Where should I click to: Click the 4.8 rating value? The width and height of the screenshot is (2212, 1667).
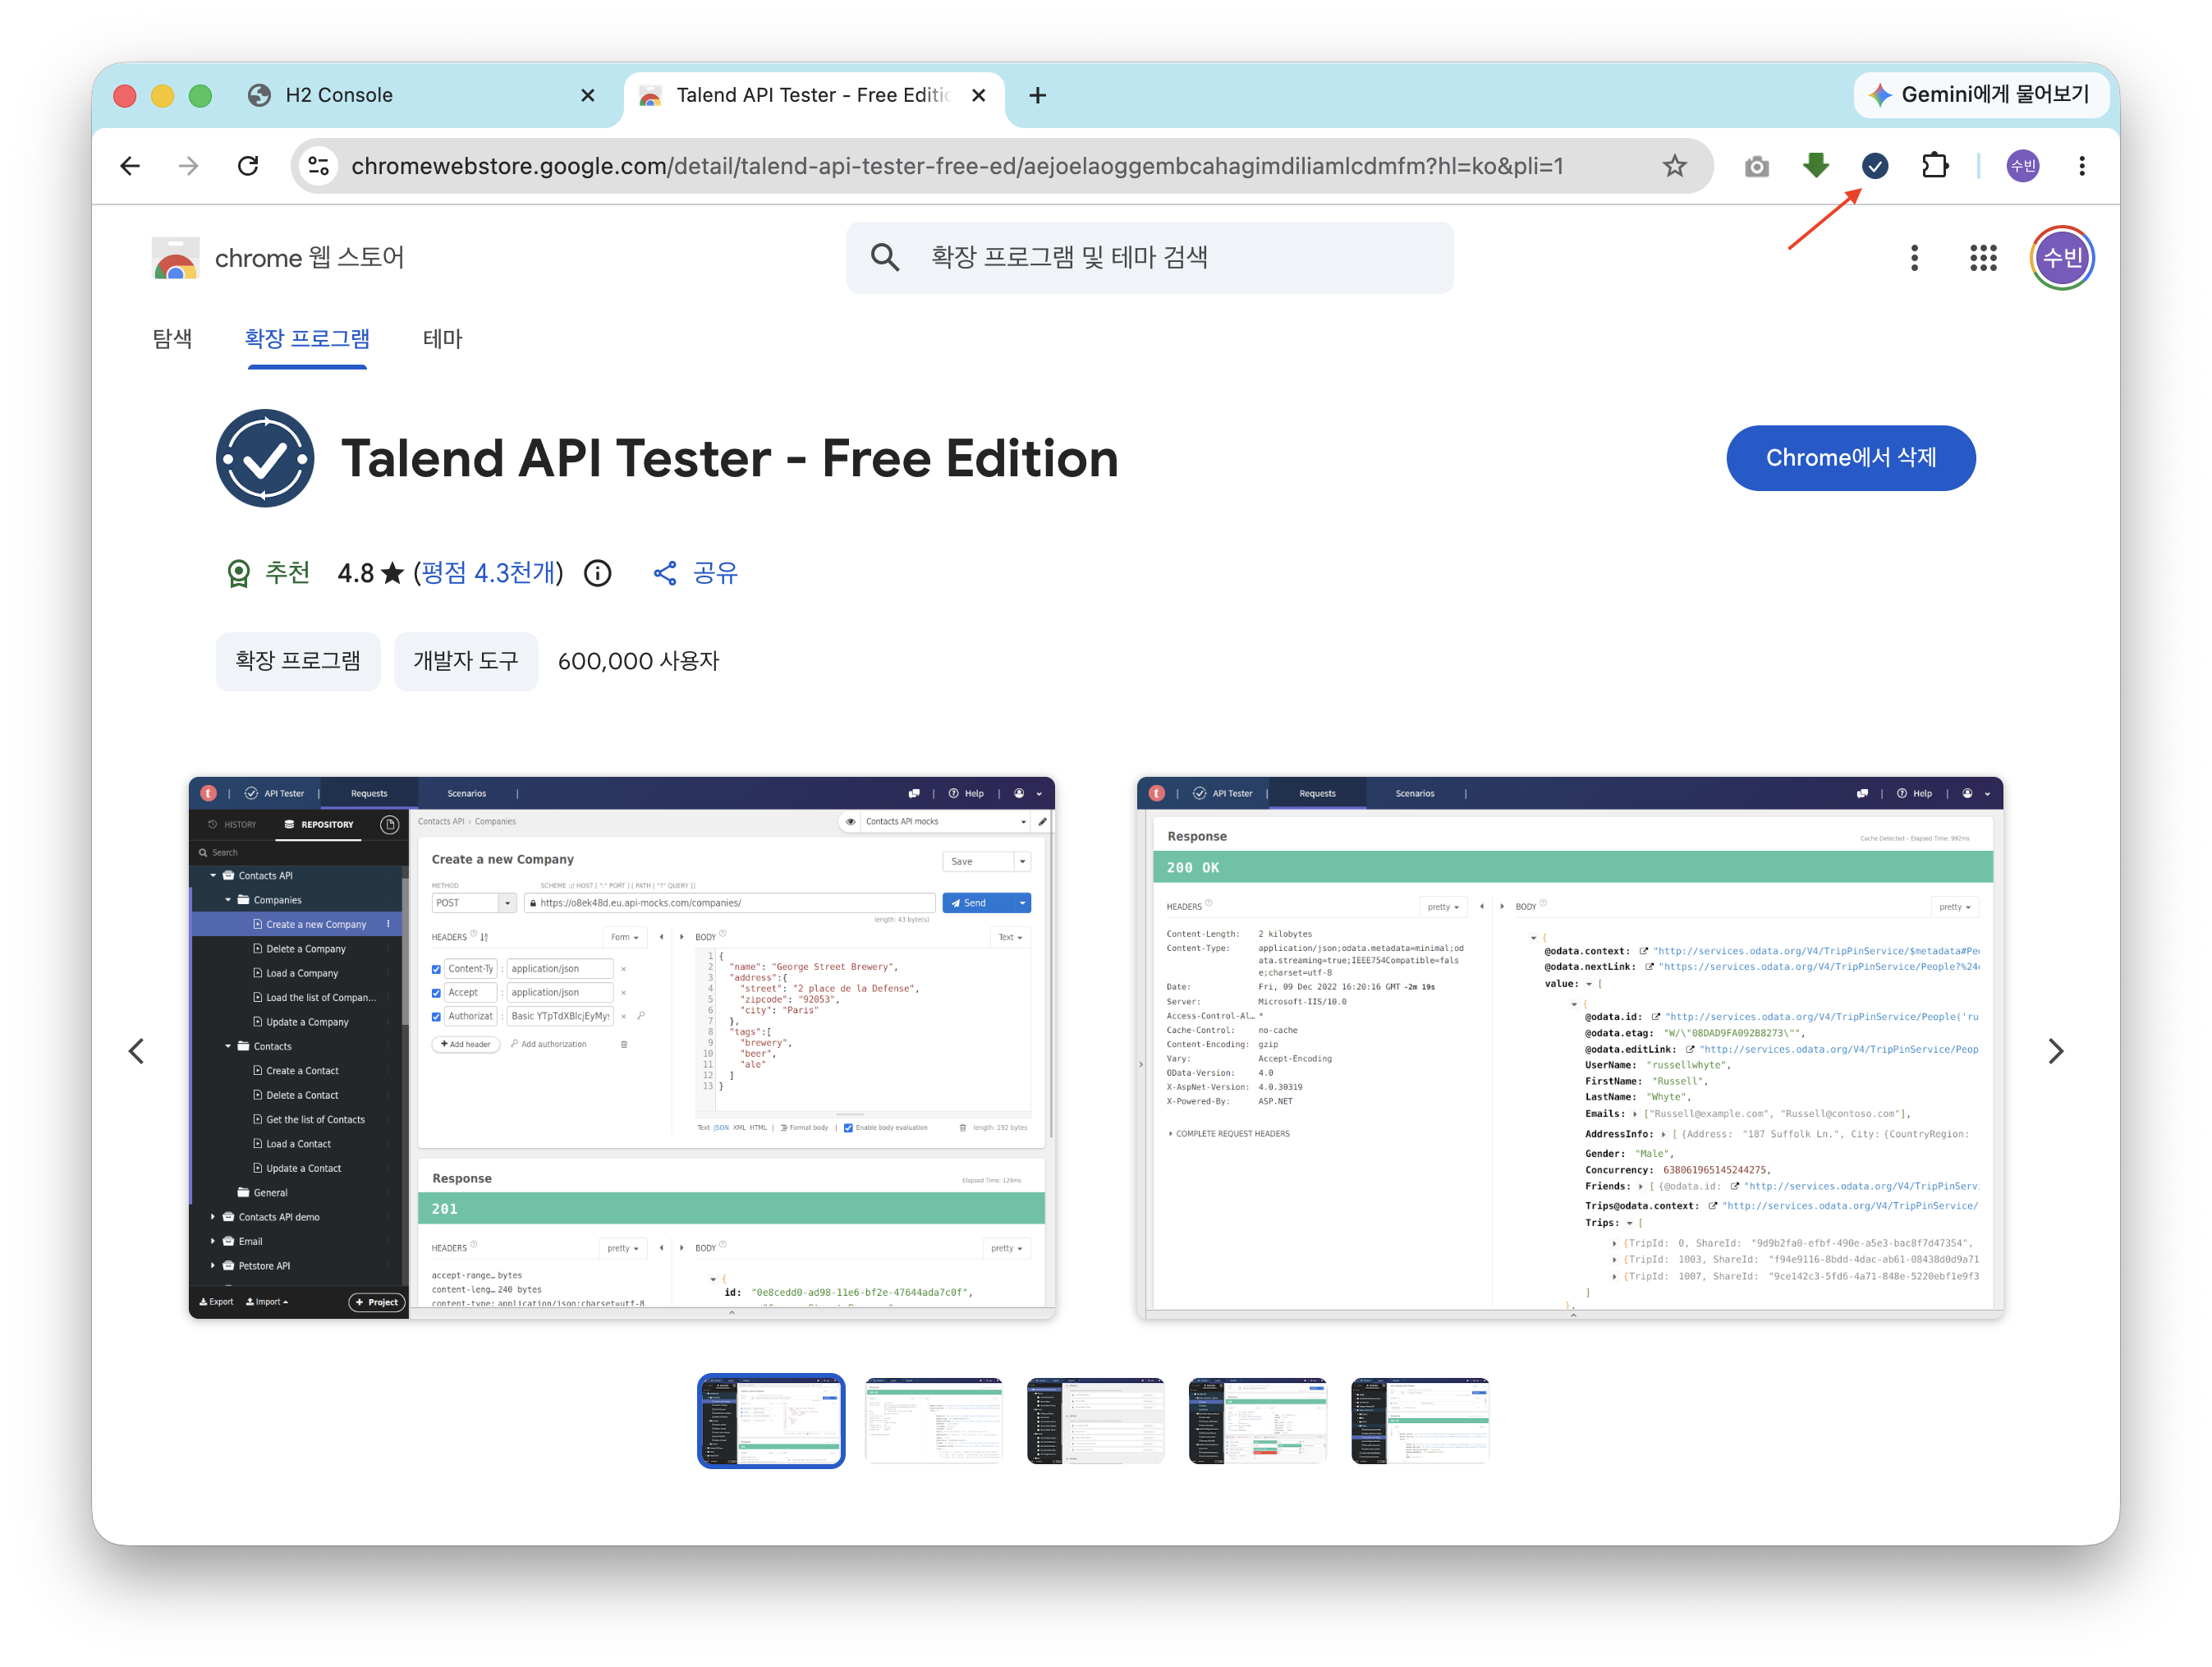356,573
